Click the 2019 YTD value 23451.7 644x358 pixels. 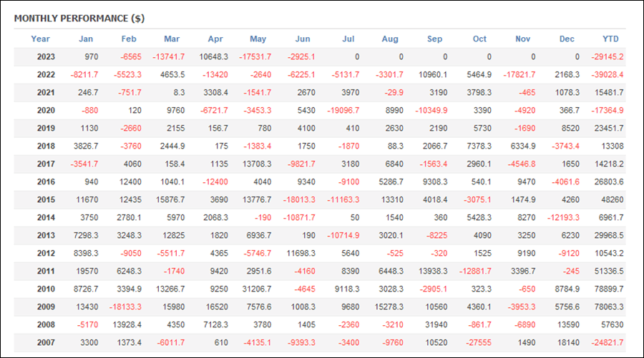point(609,129)
